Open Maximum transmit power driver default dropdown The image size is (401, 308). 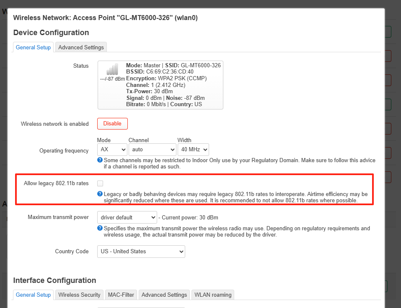coord(127,217)
